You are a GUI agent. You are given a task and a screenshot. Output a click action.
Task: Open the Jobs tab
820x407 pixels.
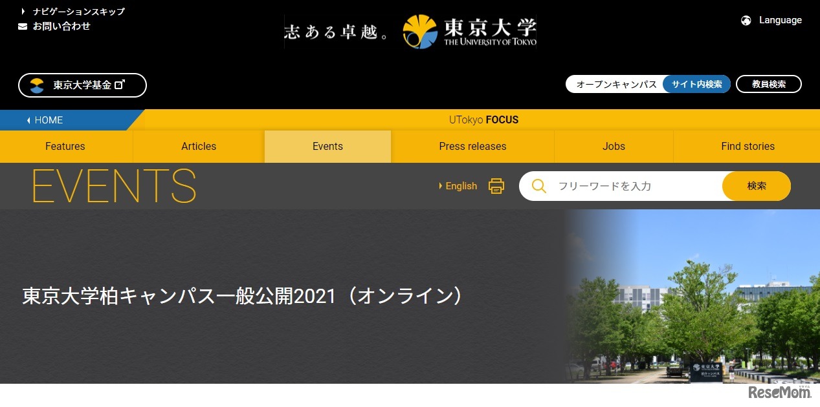click(614, 146)
